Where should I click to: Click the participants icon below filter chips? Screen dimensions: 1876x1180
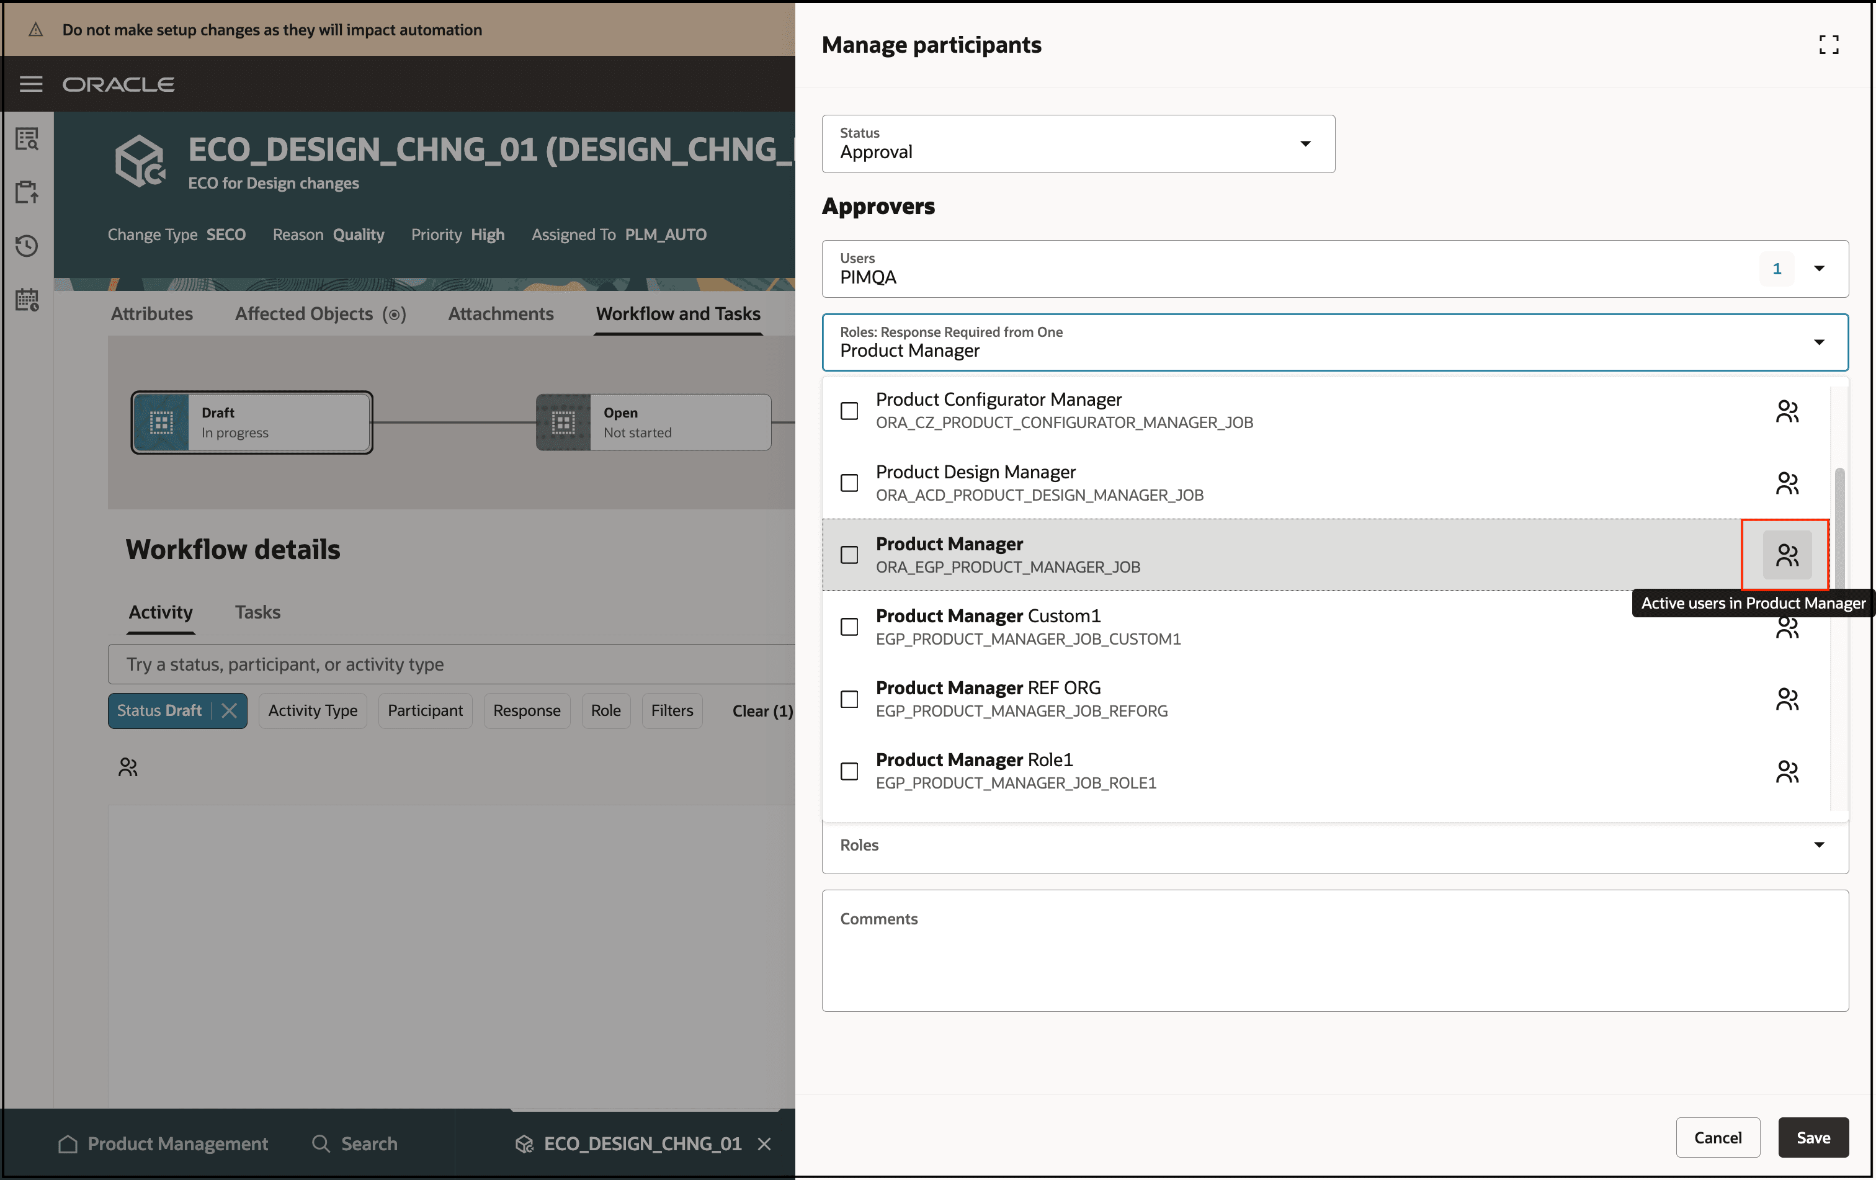128,767
